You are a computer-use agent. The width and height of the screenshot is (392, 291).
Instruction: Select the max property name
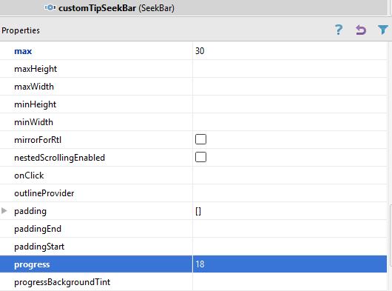[x=23, y=51]
